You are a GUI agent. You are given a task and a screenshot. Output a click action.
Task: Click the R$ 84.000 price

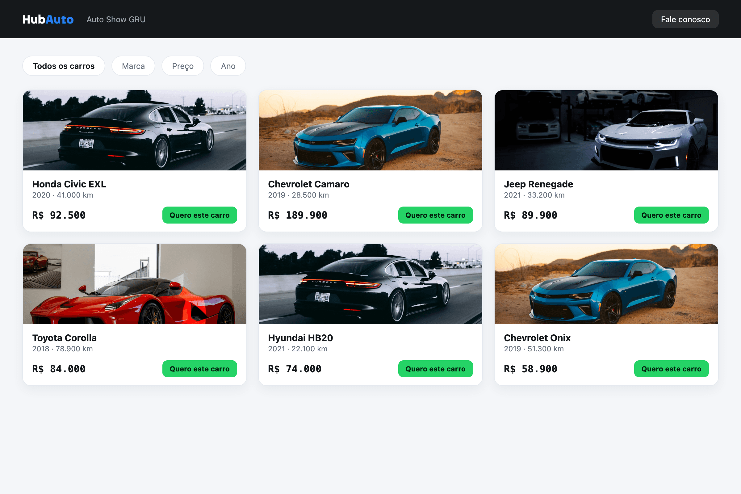click(59, 369)
